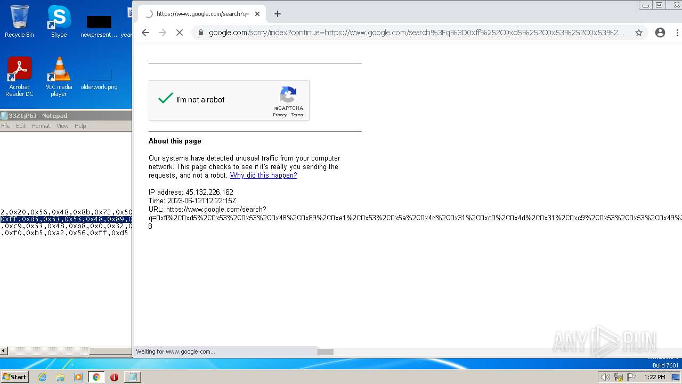Switch to the google.com search tab
This screenshot has width=682, height=384.
(x=202, y=14)
